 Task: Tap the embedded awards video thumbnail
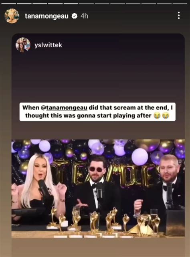pos(98,188)
